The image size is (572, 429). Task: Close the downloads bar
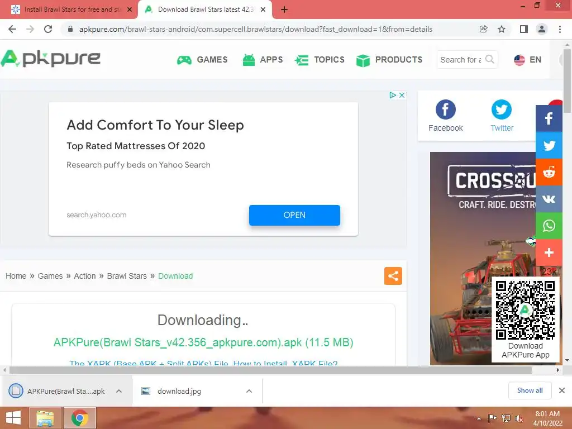tap(562, 390)
